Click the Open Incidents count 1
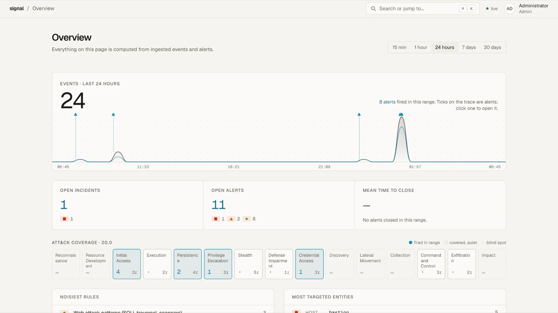This screenshot has width=558, height=313. point(64,205)
